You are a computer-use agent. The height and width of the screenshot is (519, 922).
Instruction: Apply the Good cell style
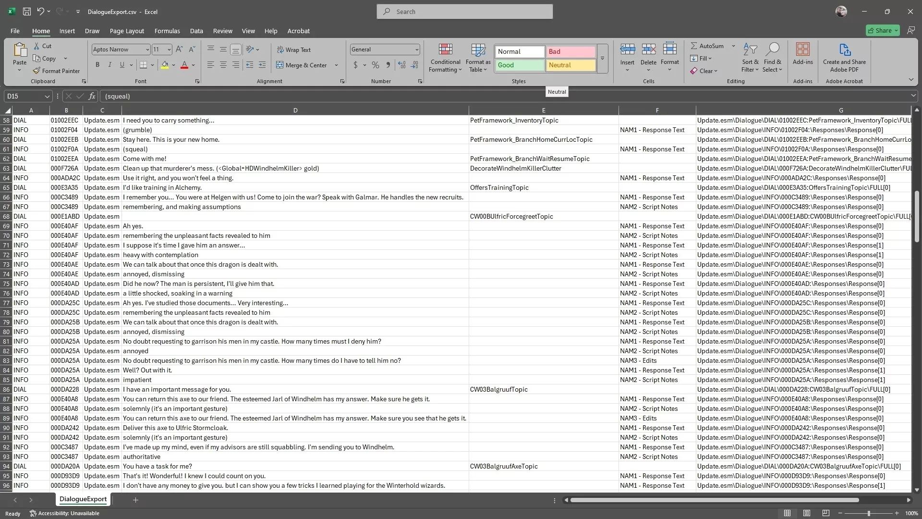520,65
